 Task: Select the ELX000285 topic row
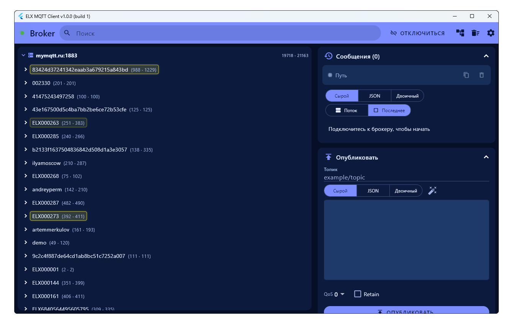[x=58, y=136]
